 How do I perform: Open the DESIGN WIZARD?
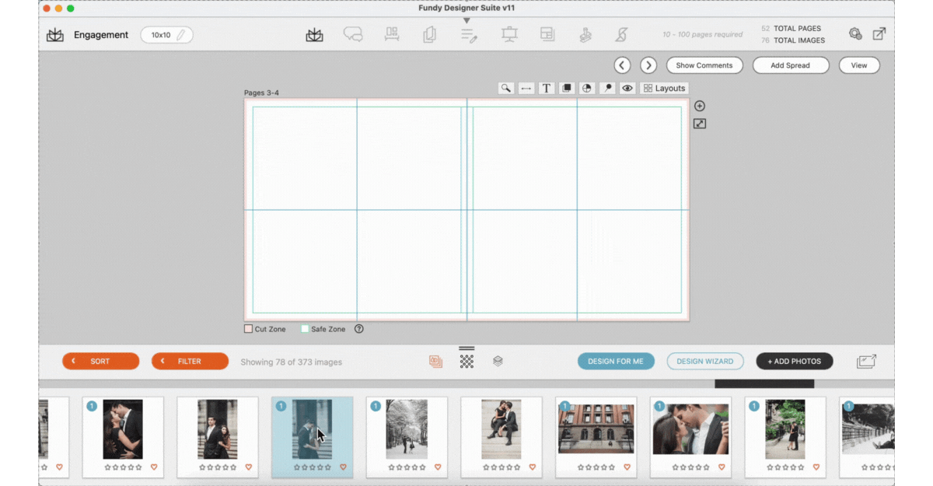click(x=705, y=362)
